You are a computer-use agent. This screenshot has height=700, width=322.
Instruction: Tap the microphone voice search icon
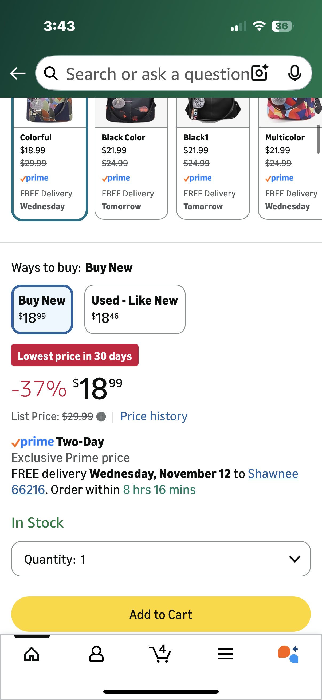[294, 73]
